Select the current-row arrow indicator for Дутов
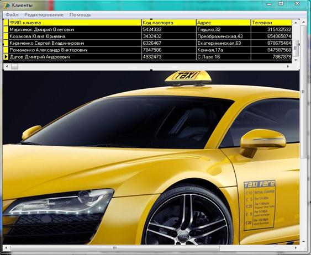Image resolution: width=311 pixels, height=255 pixels. (6, 57)
